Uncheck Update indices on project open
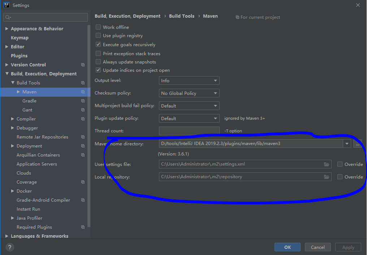Viewport: 367px width, 255px height. tap(98, 70)
